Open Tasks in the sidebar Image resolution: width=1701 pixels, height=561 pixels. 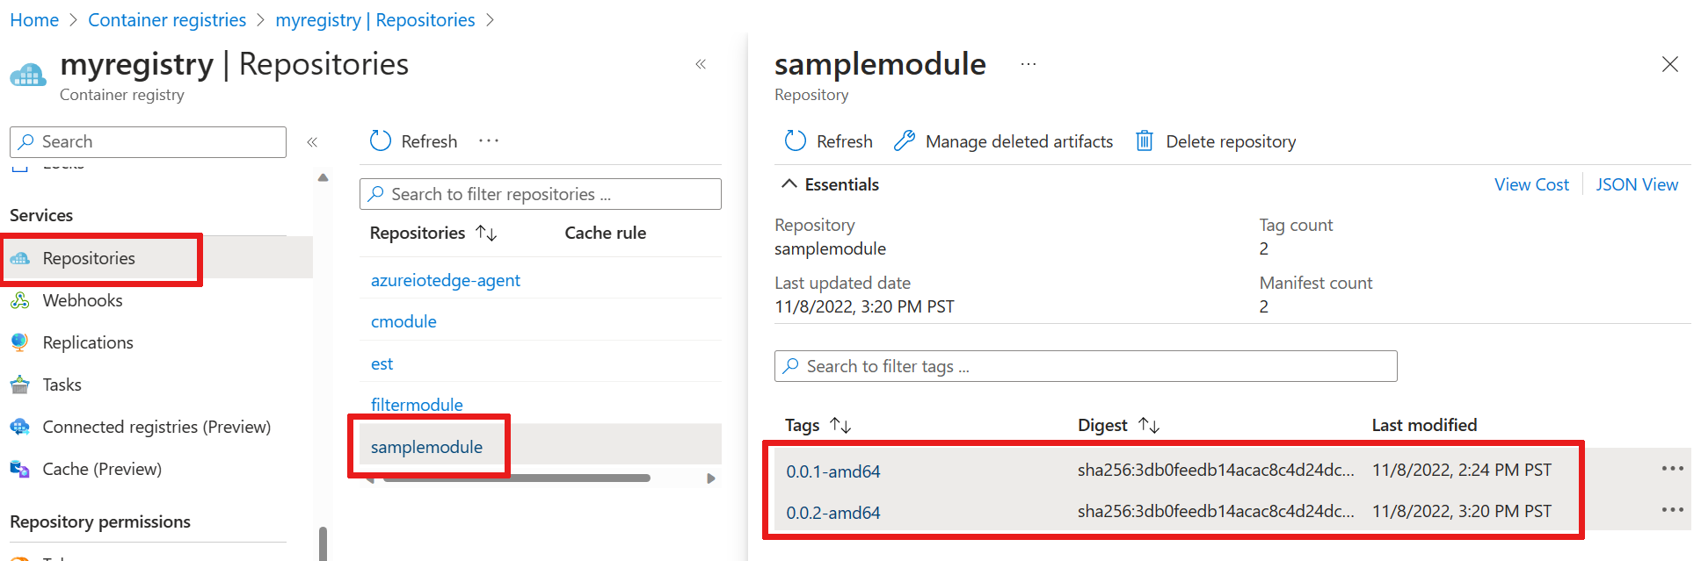[x=62, y=385]
